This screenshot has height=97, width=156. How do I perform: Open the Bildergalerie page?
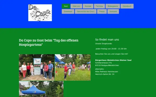(113, 6)
